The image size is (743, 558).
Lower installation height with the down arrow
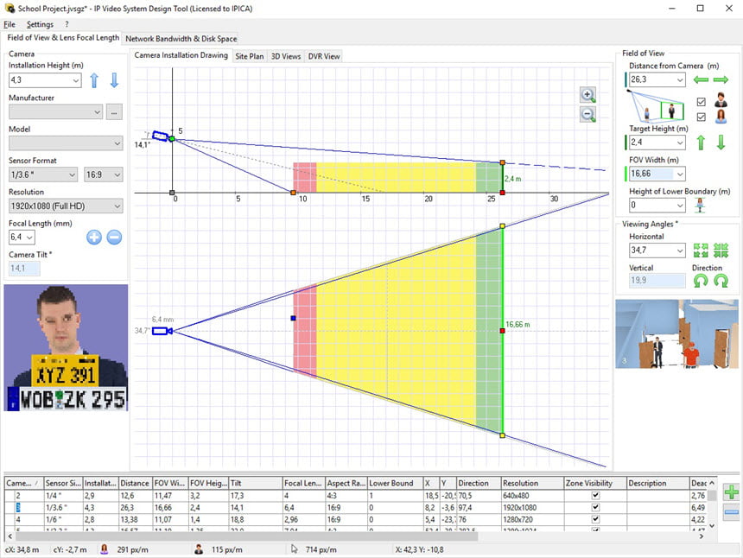pyautogui.click(x=114, y=80)
